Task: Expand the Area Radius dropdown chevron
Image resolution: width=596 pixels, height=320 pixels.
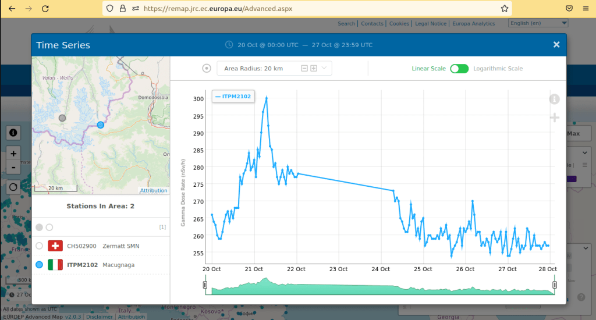Action: point(325,69)
